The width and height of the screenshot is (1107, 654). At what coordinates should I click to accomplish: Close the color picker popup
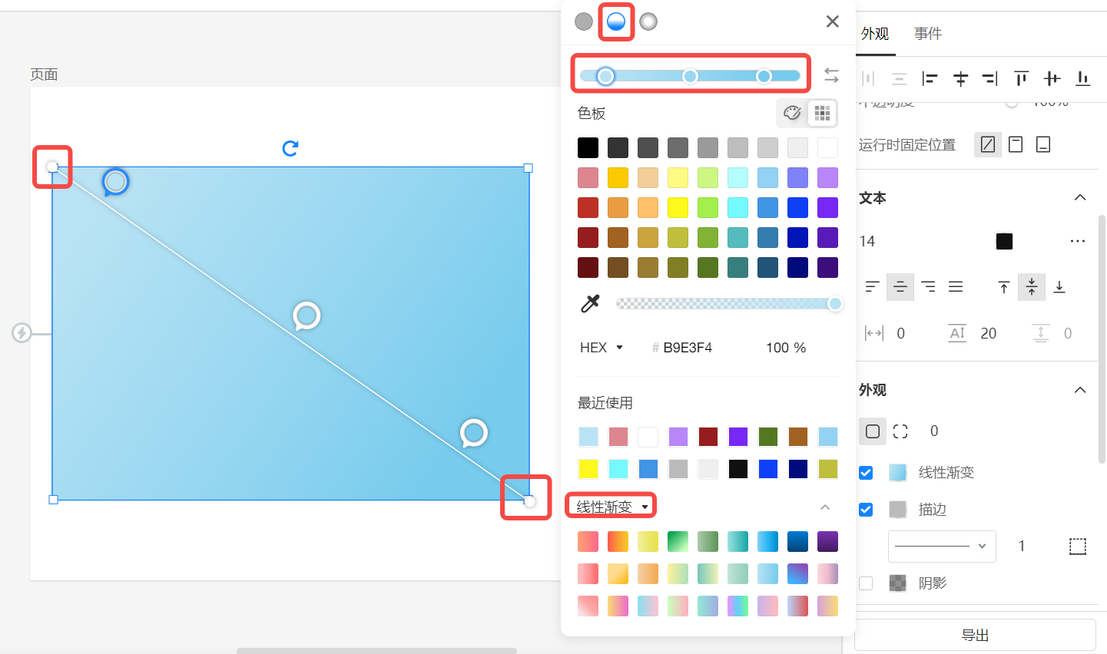pos(833,21)
